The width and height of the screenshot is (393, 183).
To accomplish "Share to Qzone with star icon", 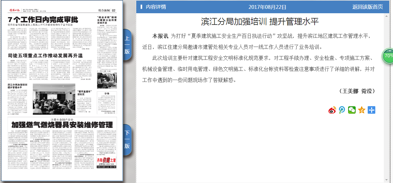I will 361,110.
